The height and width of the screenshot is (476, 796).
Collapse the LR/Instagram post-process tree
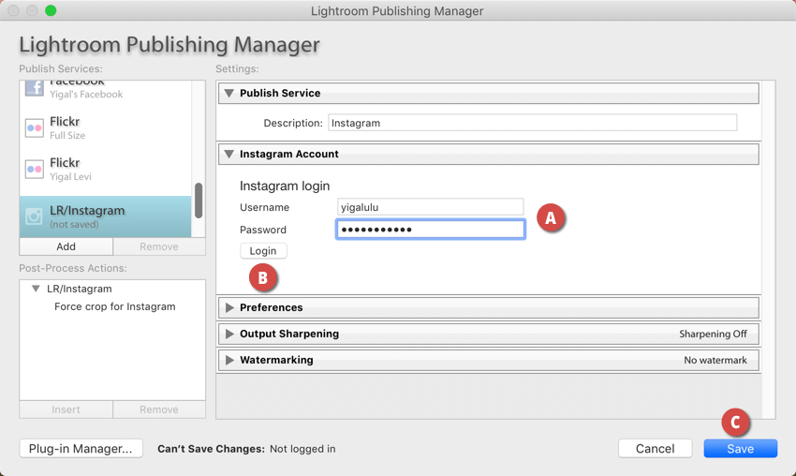coord(36,289)
